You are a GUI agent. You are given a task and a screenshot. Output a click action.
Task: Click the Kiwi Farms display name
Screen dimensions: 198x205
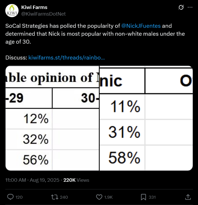click(34, 7)
